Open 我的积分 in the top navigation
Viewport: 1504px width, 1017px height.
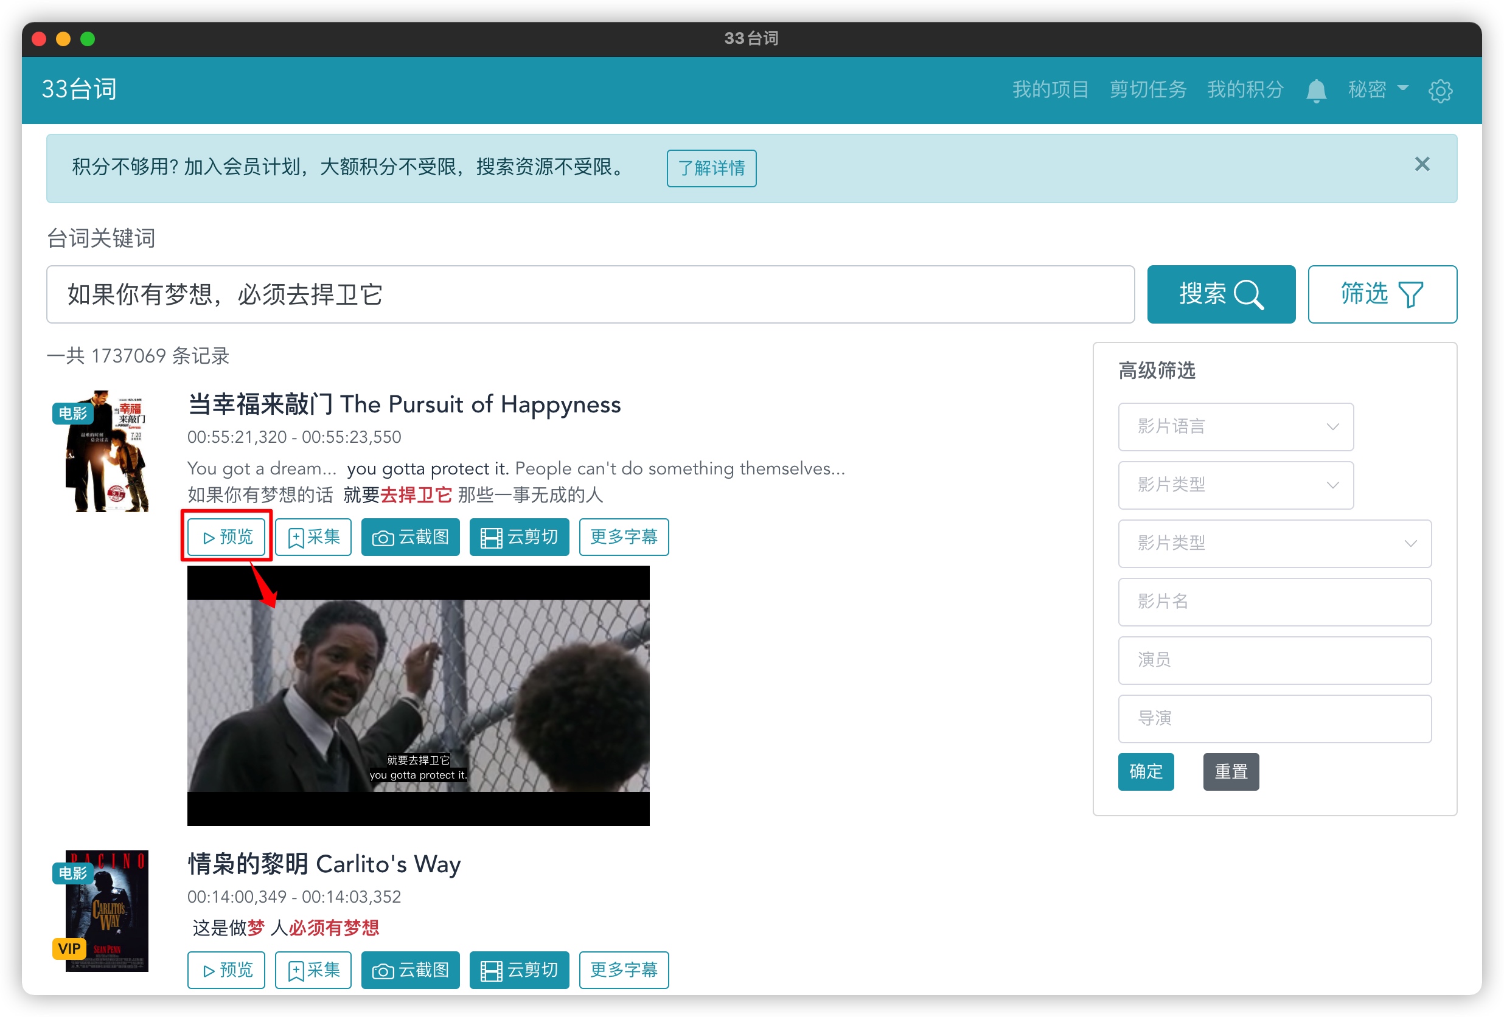1245,89
